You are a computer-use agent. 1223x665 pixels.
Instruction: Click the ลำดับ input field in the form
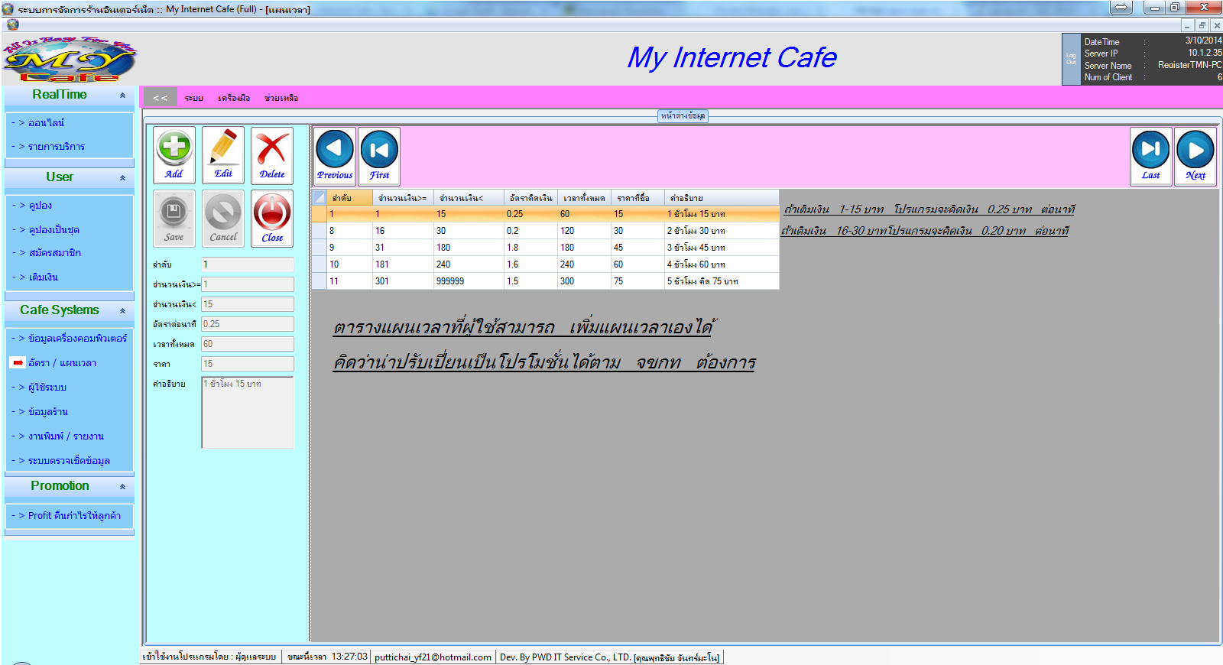pyautogui.click(x=248, y=264)
